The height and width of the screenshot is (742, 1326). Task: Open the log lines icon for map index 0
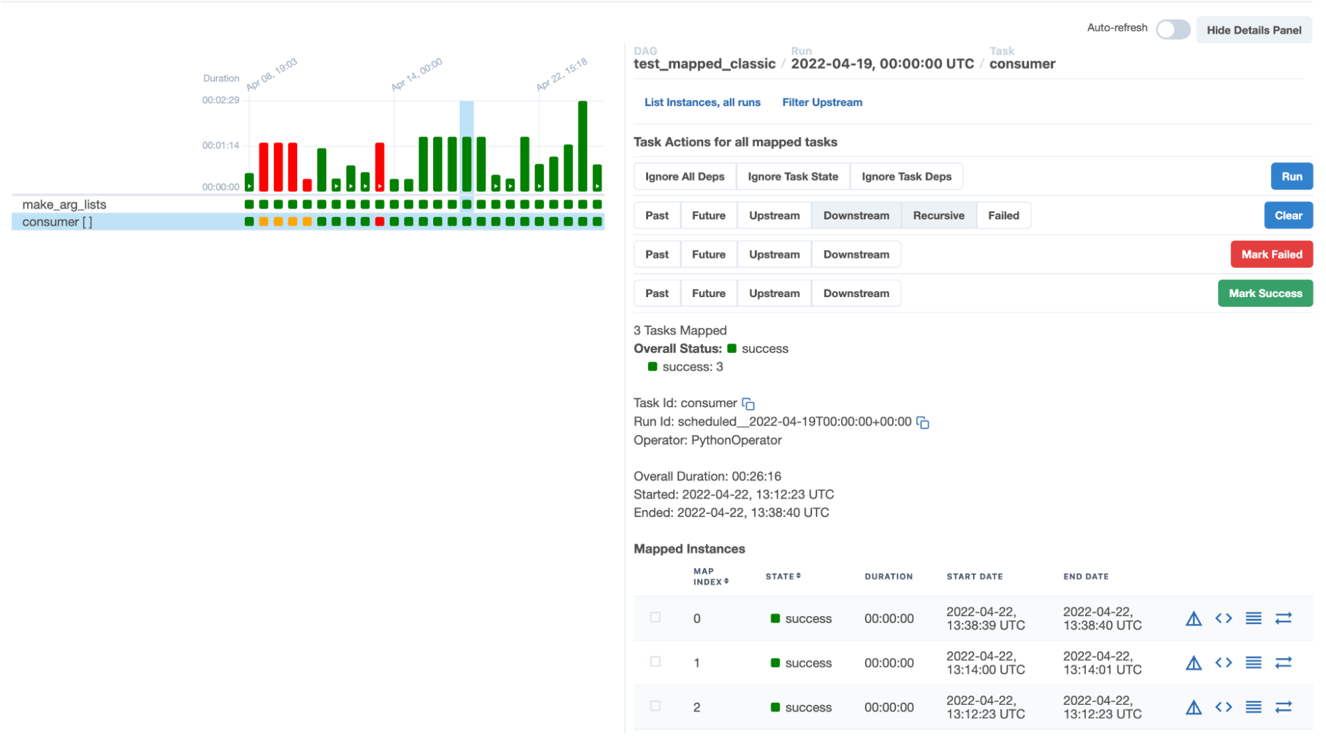tap(1253, 618)
